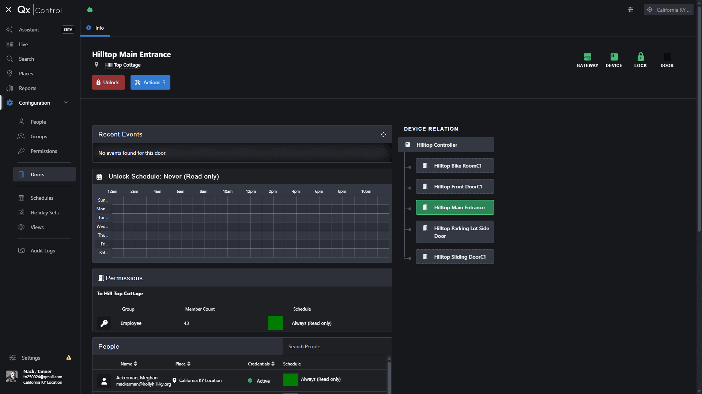The height and width of the screenshot is (394, 702).
Task: Click the Door status icon
Action: coord(667,57)
